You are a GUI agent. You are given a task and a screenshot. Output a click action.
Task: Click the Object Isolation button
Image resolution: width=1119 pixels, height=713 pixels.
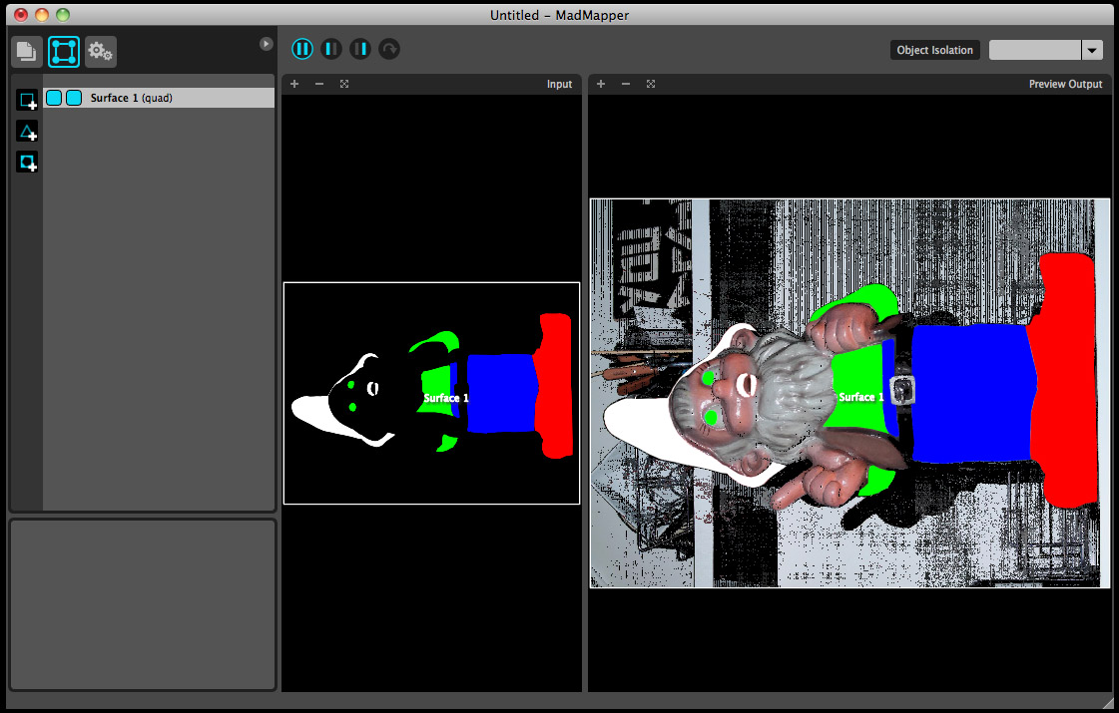click(x=934, y=50)
